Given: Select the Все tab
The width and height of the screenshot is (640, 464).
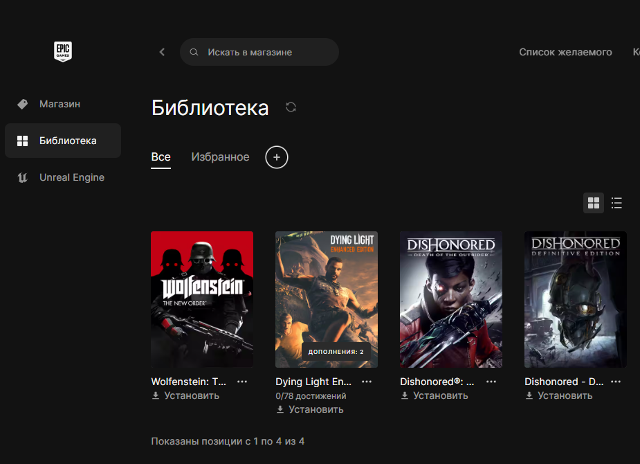Looking at the screenshot, I should [x=161, y=157].
